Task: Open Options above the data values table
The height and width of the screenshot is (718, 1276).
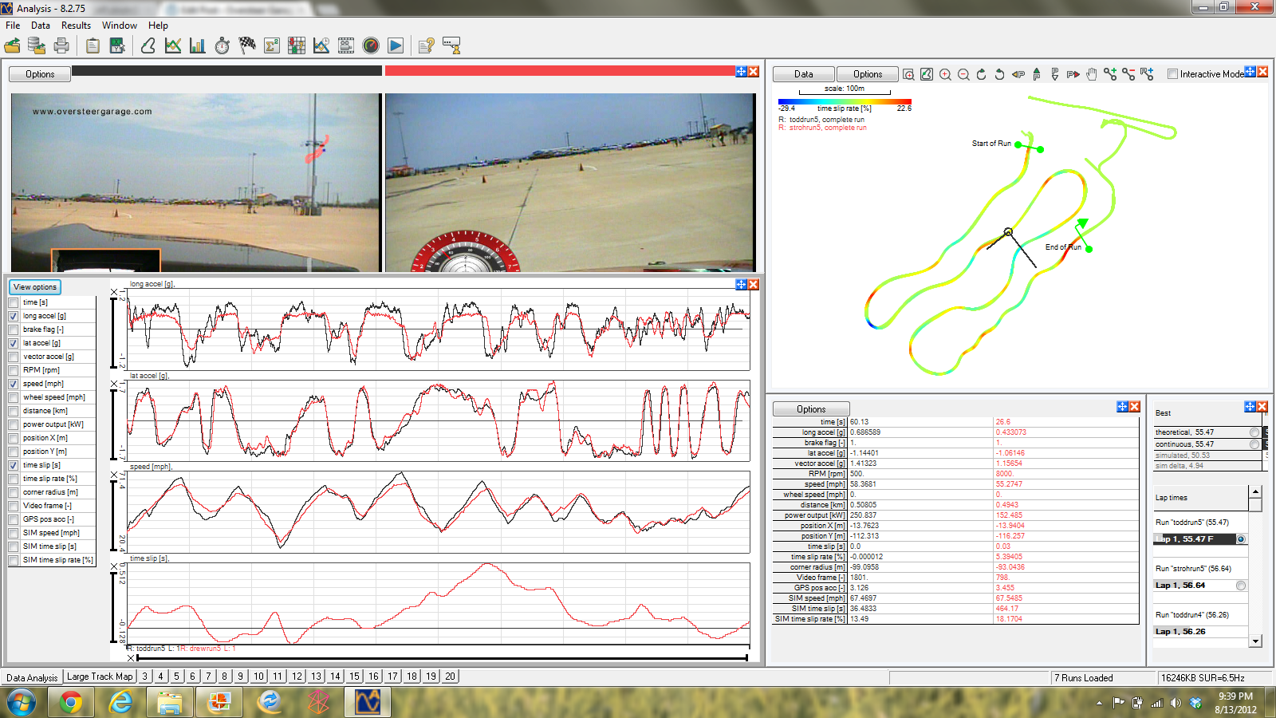Action: pos(811,409)
